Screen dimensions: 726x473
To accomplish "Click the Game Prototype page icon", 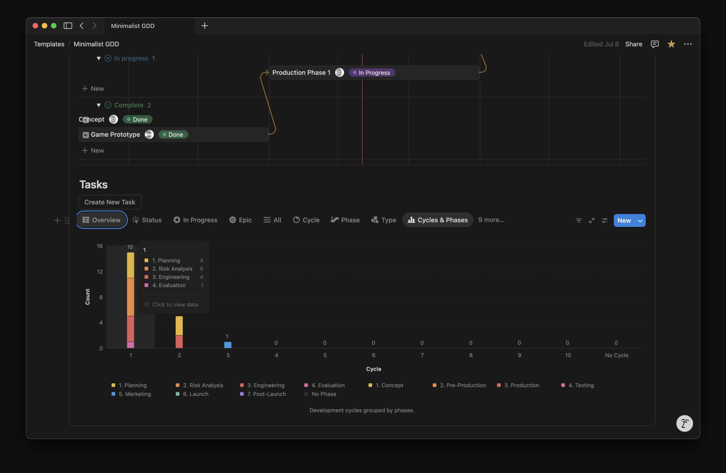I will [x=86, y=135].
